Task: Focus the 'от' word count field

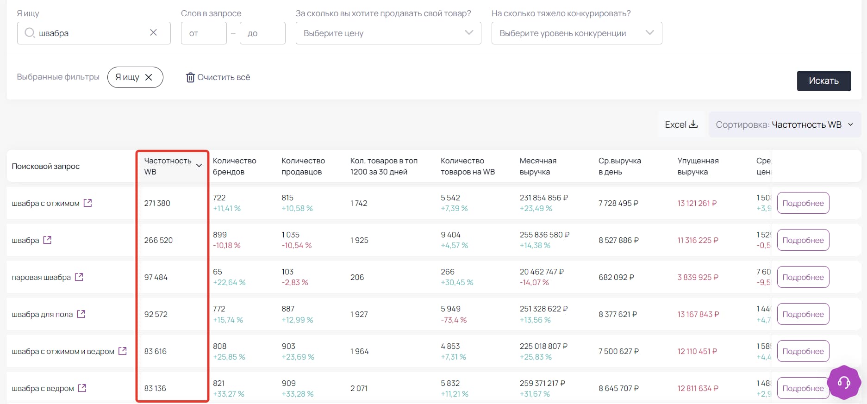Action: [x=204, y=33]
